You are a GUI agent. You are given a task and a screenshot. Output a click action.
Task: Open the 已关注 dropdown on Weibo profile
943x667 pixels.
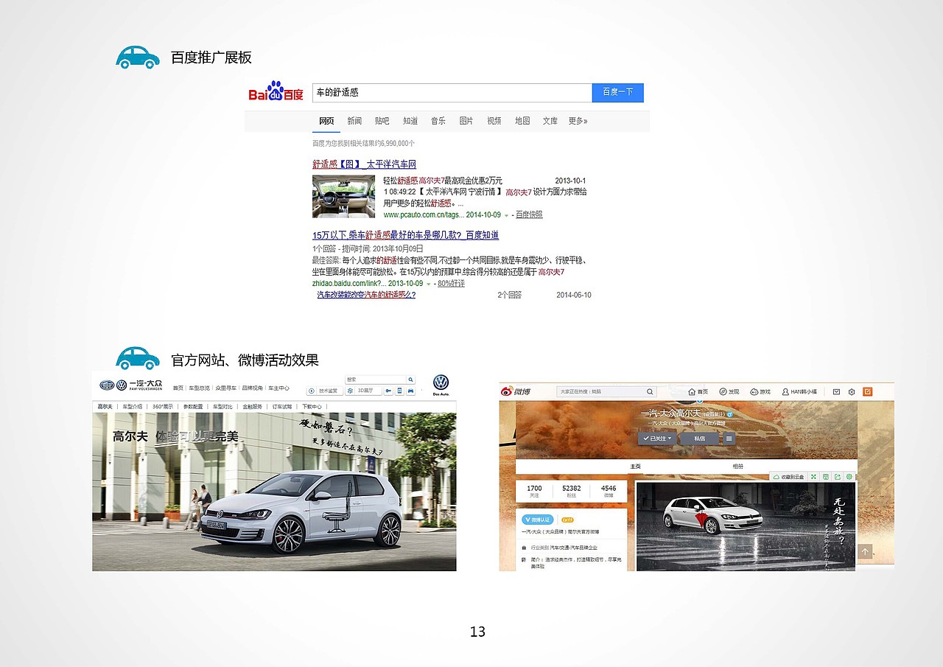point(657,439)
